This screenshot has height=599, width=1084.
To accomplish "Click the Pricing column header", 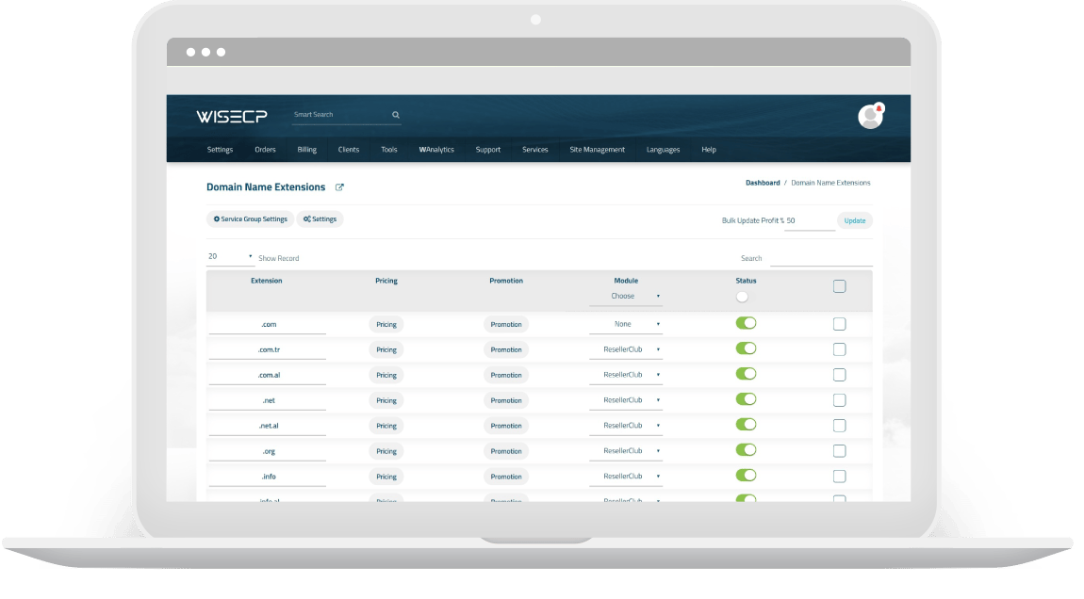I will pyautogui.click(x=386, y=281).
